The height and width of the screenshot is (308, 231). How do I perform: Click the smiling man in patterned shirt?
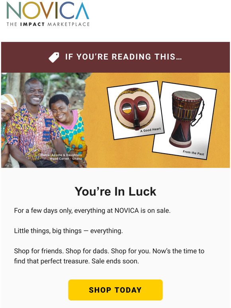point(33,122)
